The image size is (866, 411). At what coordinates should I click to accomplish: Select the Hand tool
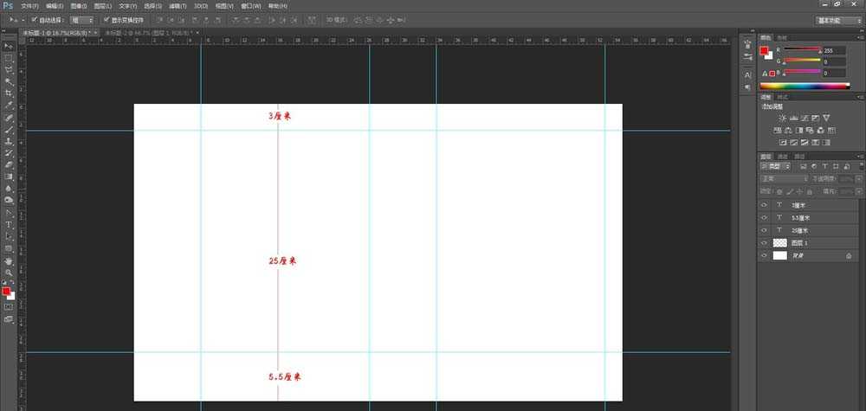tap(9, 260)
